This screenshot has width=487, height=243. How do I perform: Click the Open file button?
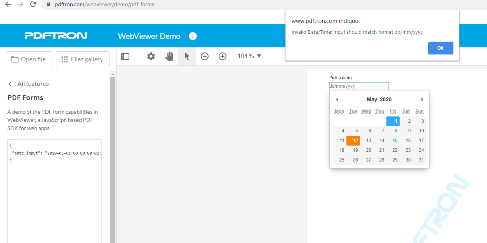pos(29,59)
